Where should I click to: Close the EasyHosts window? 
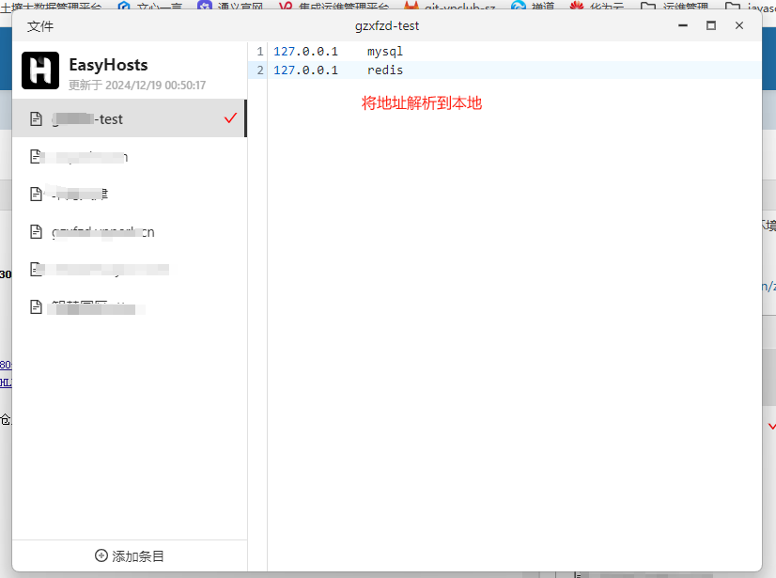point(739,25)
